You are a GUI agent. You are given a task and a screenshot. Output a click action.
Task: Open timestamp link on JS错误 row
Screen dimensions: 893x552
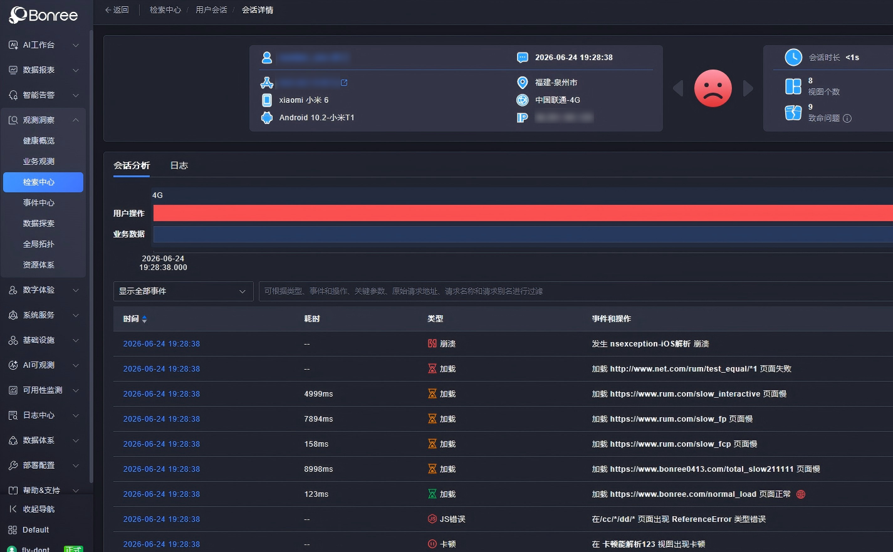point(162,519)
